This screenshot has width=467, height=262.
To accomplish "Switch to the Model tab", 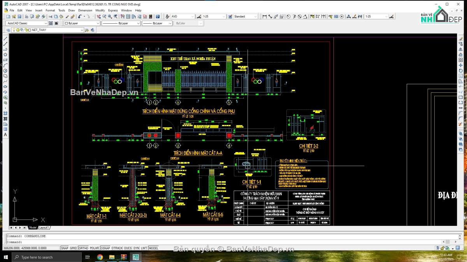I will click(33, 228).
